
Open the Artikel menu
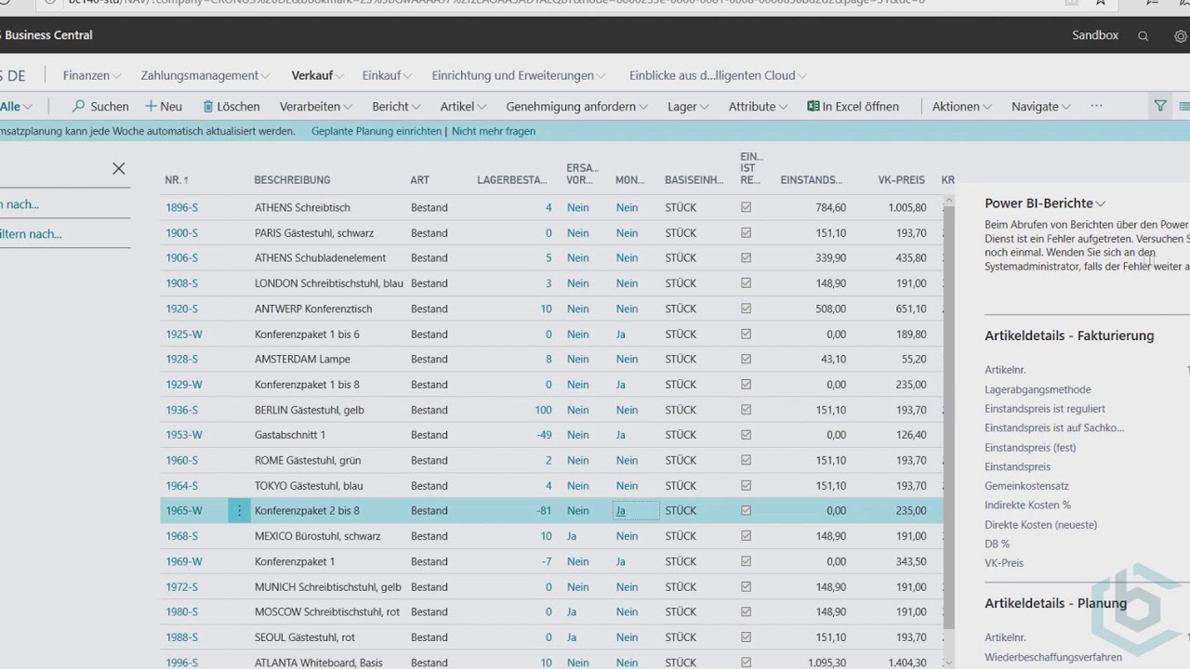[x=464, y=106]
